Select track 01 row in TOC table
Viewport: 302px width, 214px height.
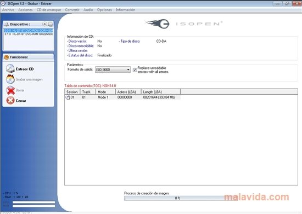pyautogui.click(x=122, y=97)
